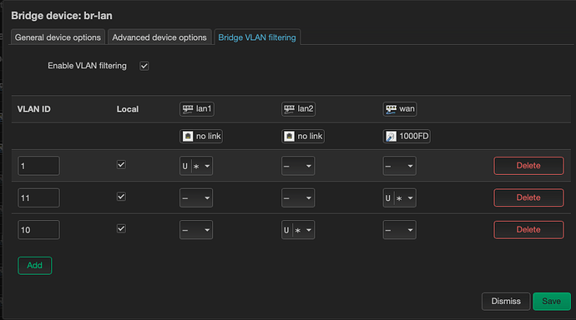The height and width of the screenshot is (320, 576).
Task: Delete the VLAN 1 row
Action: click(528, 166)
